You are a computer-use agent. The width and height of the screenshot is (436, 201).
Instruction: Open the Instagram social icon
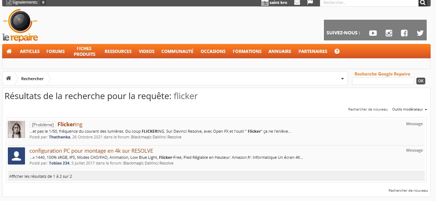(389, 33)
